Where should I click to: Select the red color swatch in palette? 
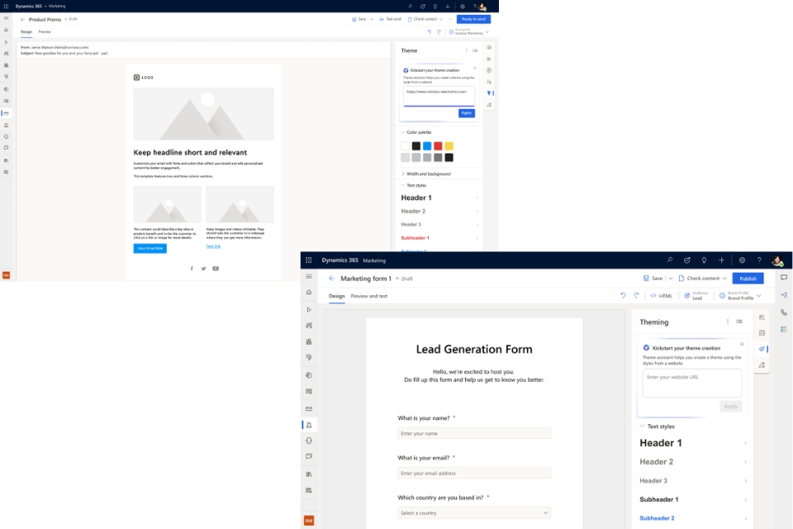(438, 146)
